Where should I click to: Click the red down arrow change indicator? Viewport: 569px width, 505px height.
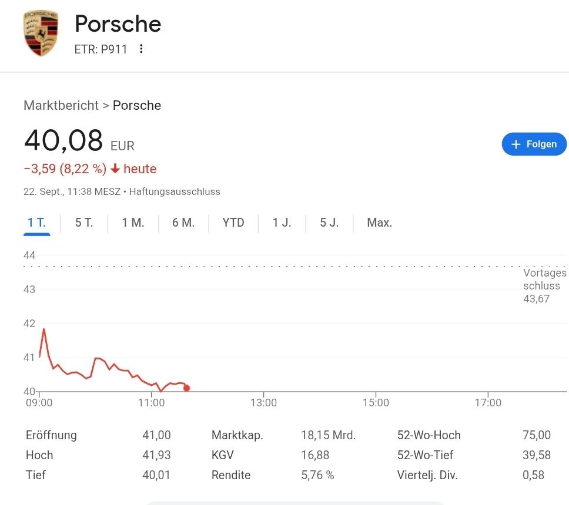point(115,169)
